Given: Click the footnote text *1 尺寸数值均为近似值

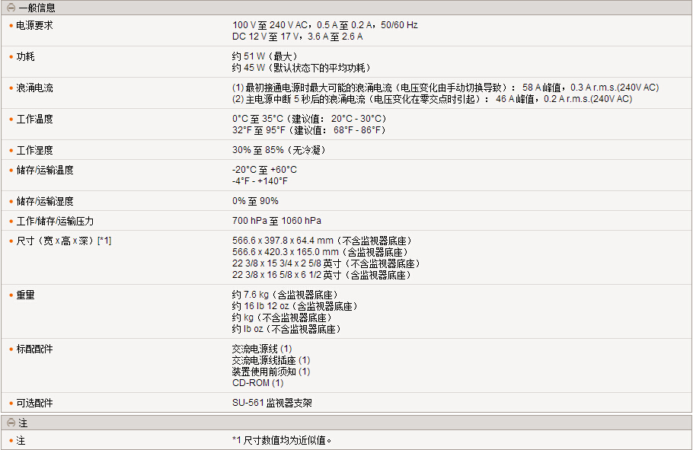Looking at the screenshot, I should (282, 441).
